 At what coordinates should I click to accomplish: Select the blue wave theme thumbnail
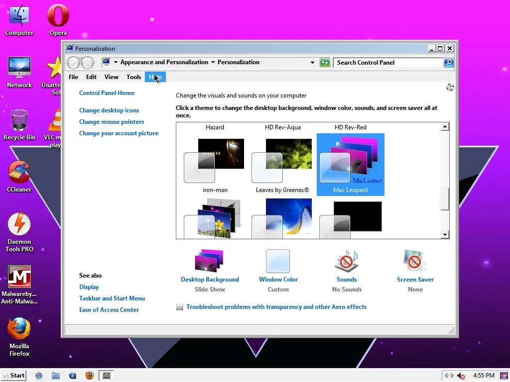[x=282, y=218]
